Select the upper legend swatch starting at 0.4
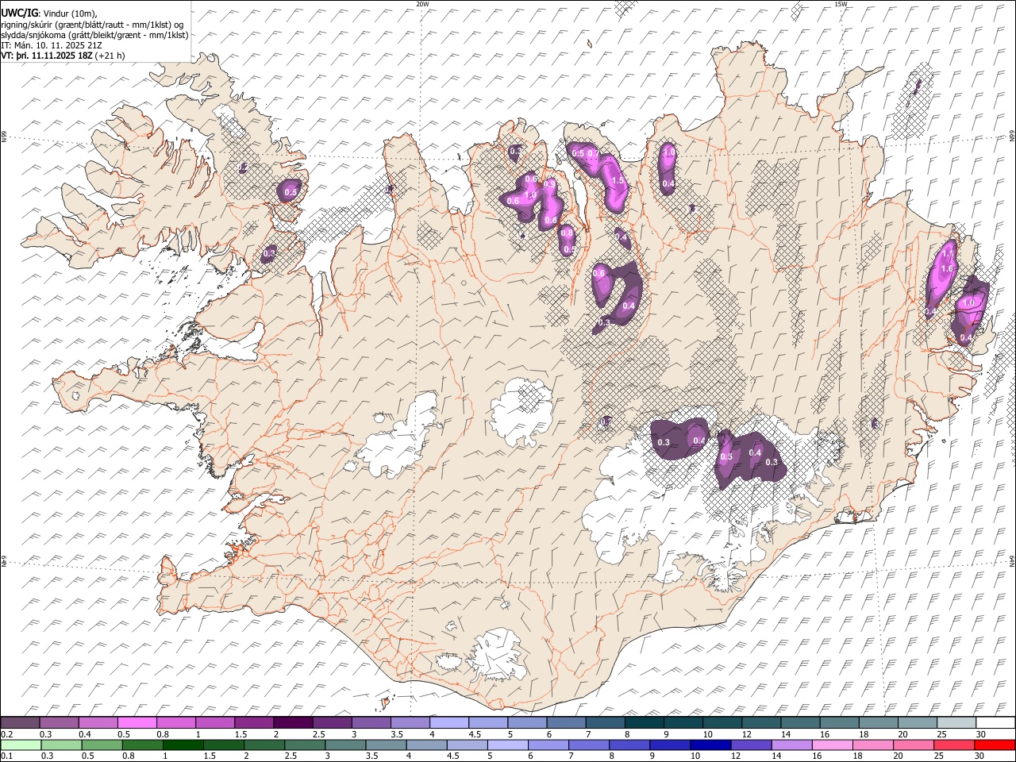1016x762 pixels. tap(98, 722)
